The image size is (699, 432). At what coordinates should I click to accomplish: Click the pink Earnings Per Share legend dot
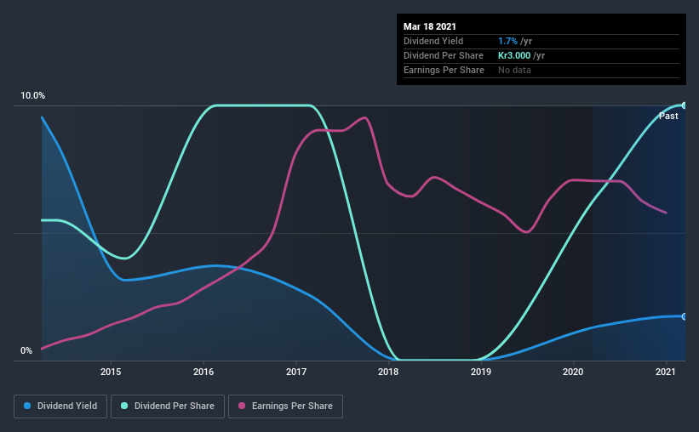click(242, 406)
